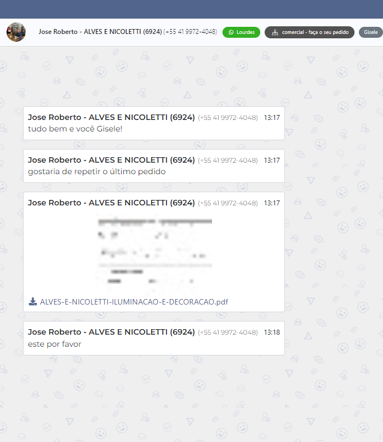Click the 13:18 timestamp on last message
Screen dimensions: 383x442
[x=272, y=332]
